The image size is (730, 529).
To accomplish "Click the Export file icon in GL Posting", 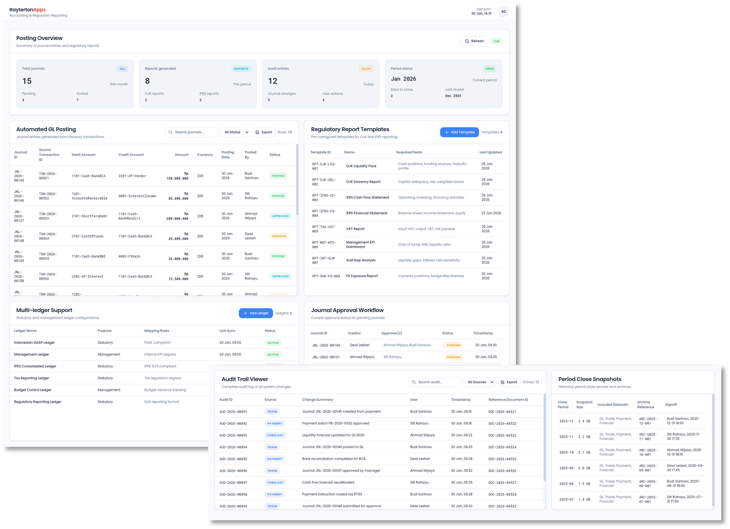I will pos(257,132).
